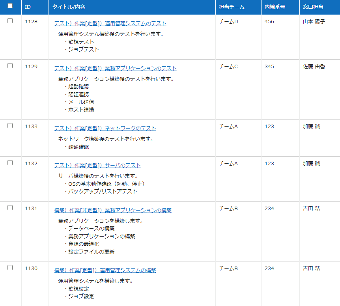Viewport: 340px width, 306px height.
Task: Select the contact name 佐藤 由香
Action: click(x=314, y=66)
